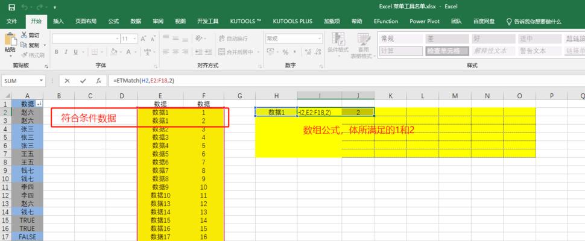
Task: Toggle Wrap Text (自动换行)
Action: (x=233, y=39)
